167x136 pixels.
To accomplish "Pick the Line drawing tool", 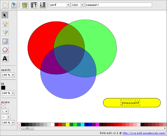I will pos(5,32).
